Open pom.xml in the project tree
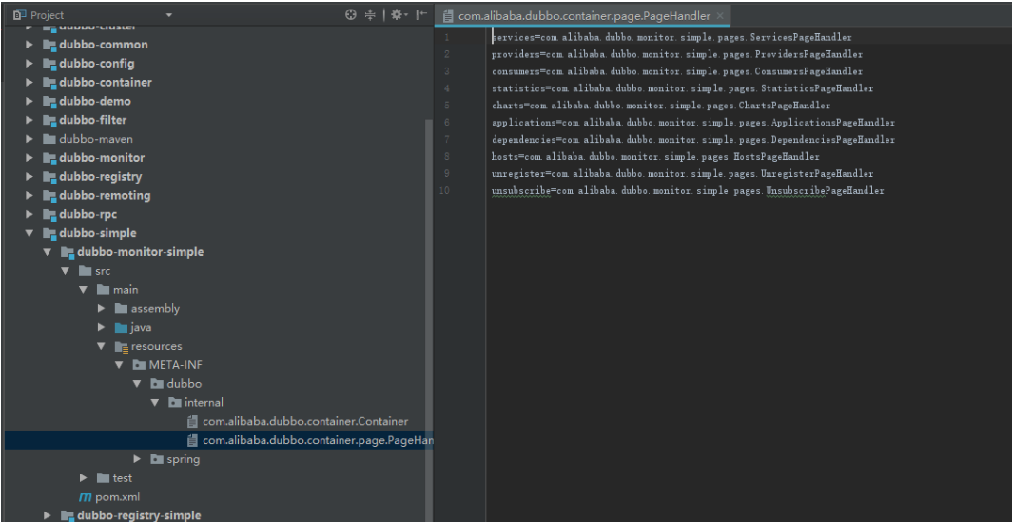The width and height of the screenshot is (1012, 522). pos(118,497)
